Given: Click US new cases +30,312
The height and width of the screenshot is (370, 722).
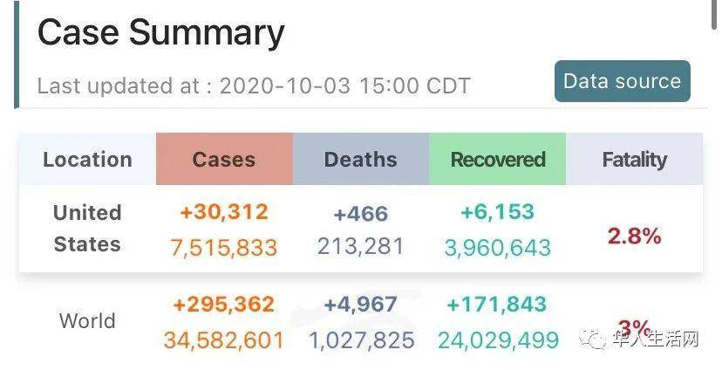Looking at the screenshot, I should (x=224, y=212).
